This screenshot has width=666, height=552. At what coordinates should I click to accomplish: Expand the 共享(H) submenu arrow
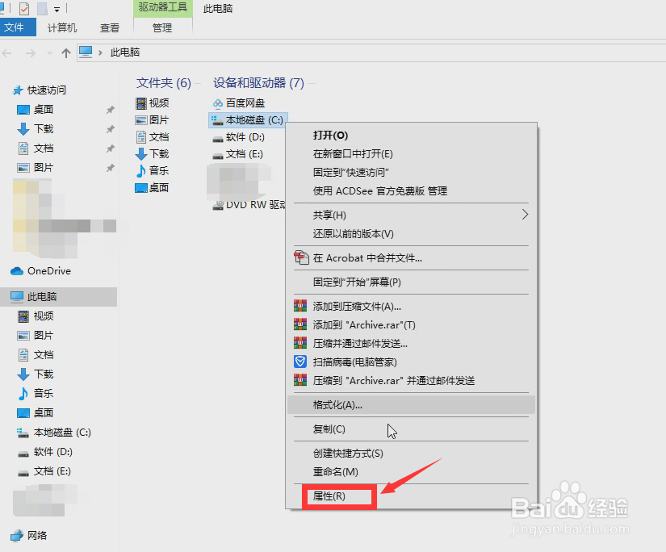[526, 215]
